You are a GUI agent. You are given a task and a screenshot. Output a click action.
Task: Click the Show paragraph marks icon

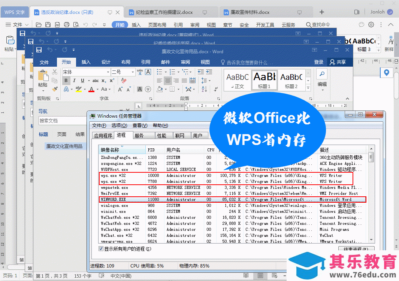216,89
